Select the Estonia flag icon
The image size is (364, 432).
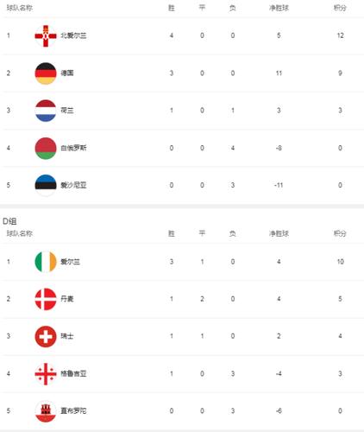click(x=46, y=185)
